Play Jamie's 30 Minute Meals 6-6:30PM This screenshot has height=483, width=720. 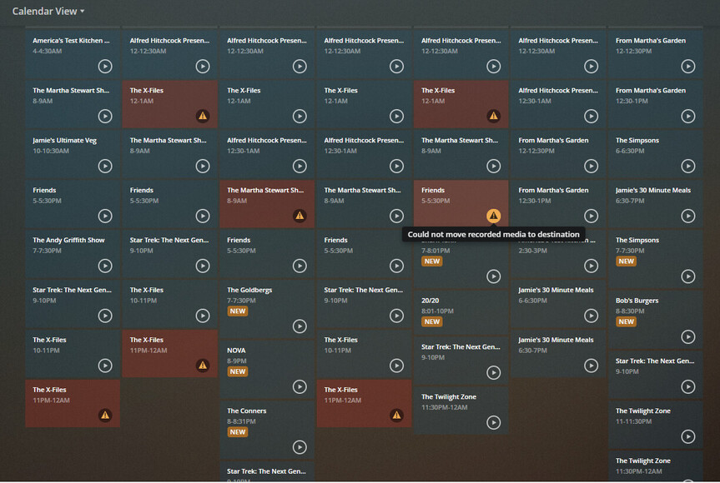coord(591,316)
